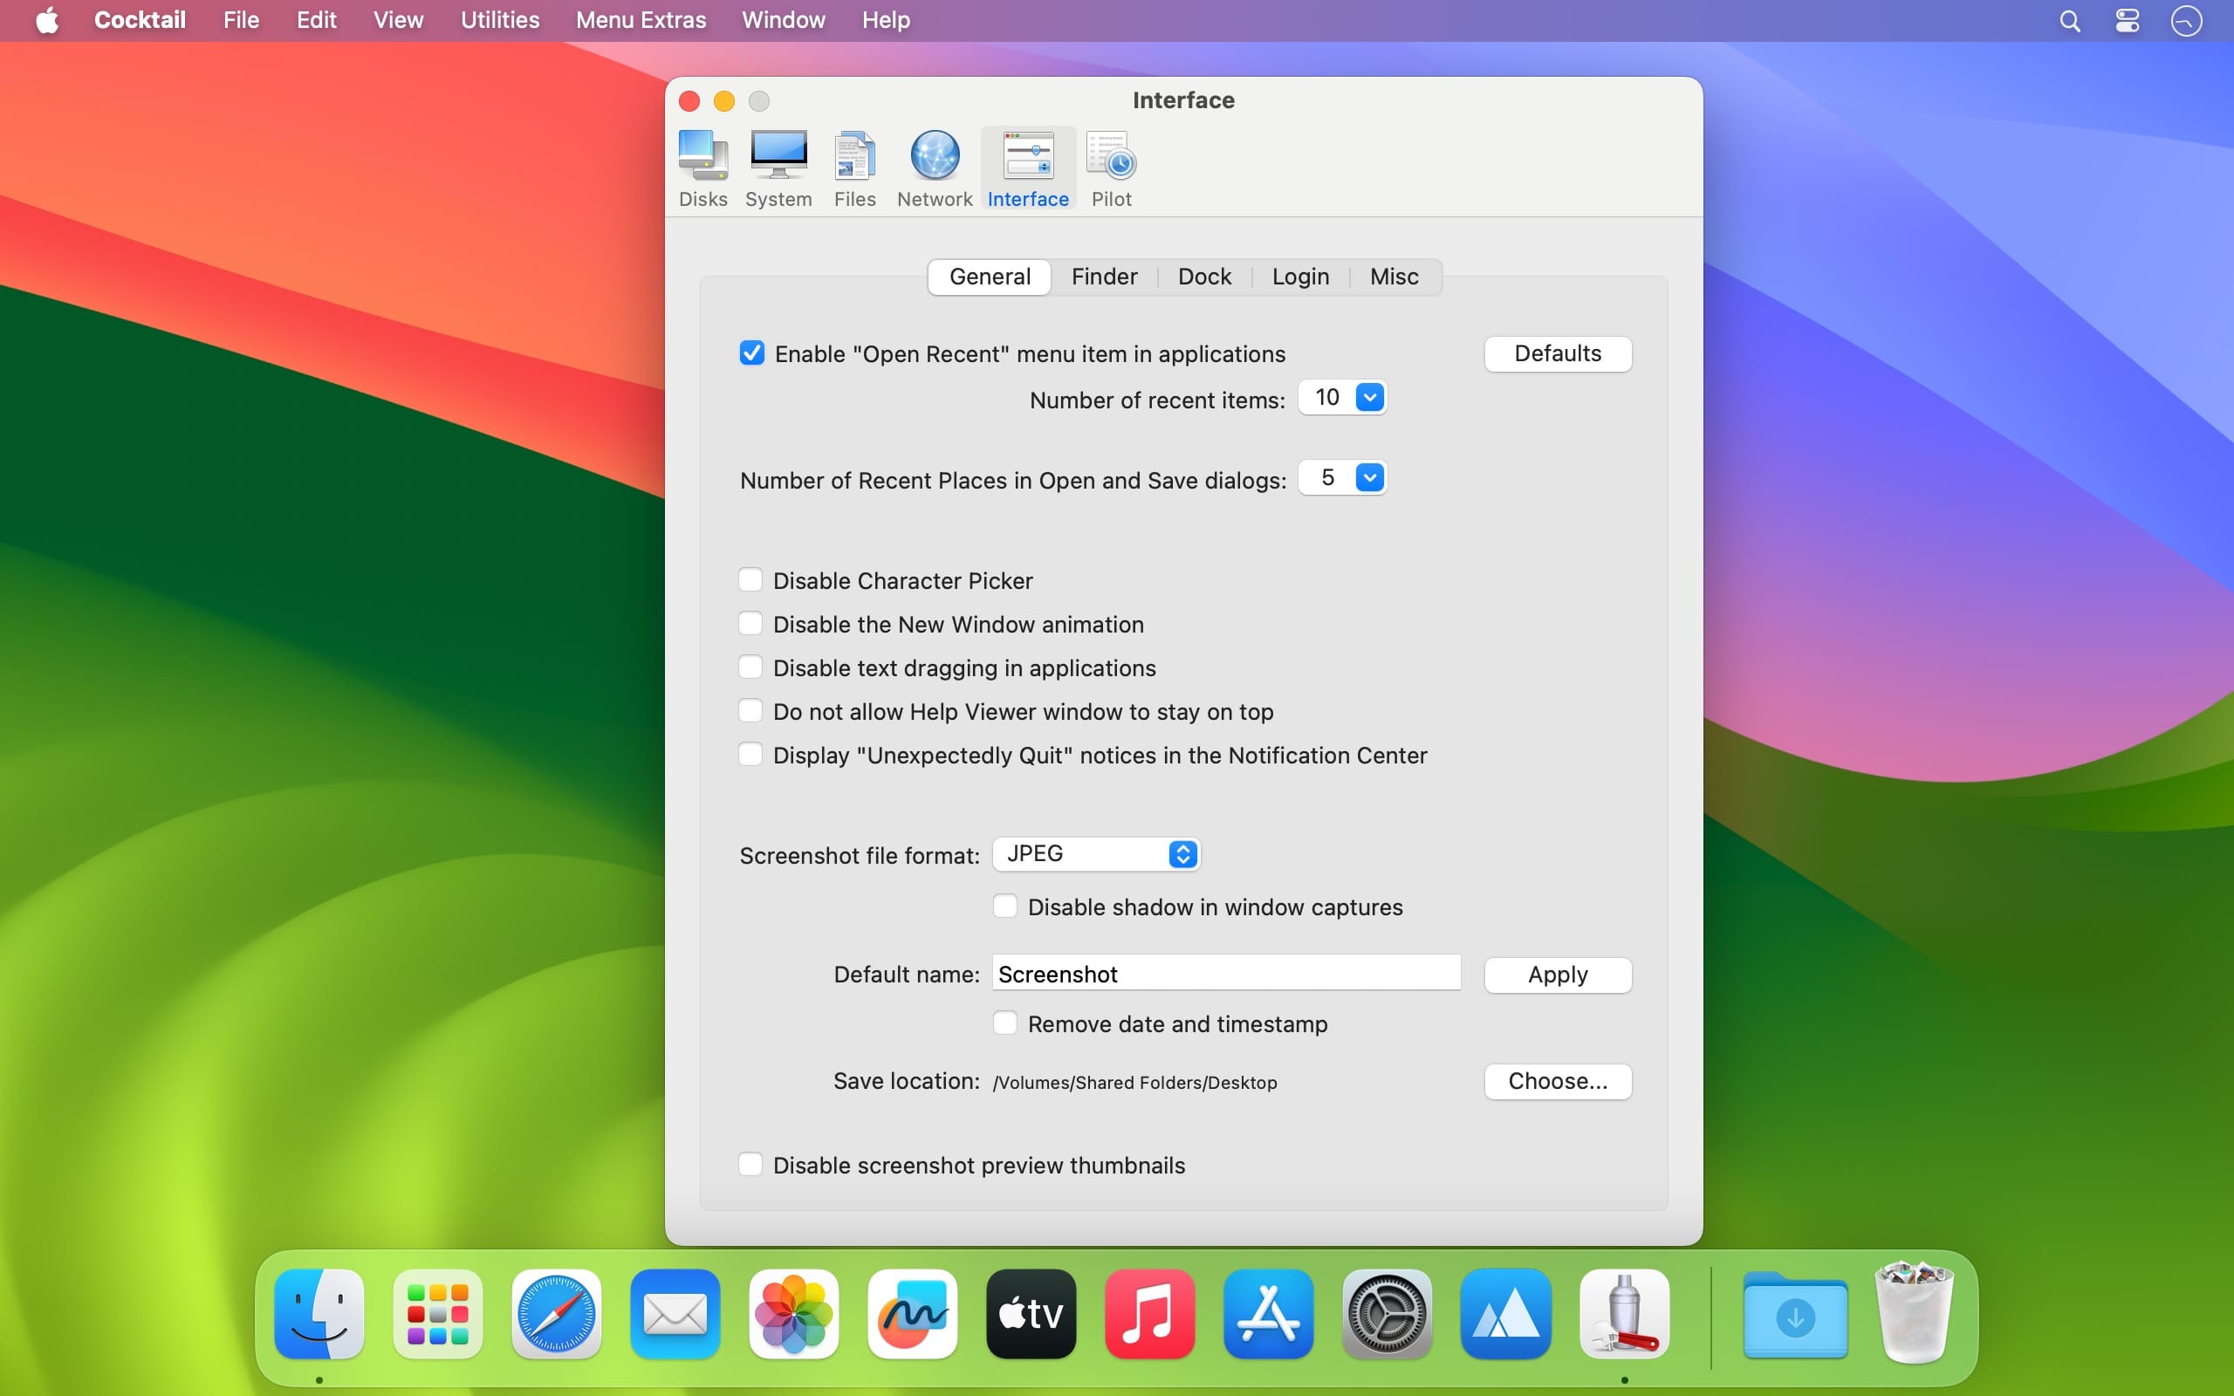
Task: Minimize the Interface window
Action: [x=723, y=100]
